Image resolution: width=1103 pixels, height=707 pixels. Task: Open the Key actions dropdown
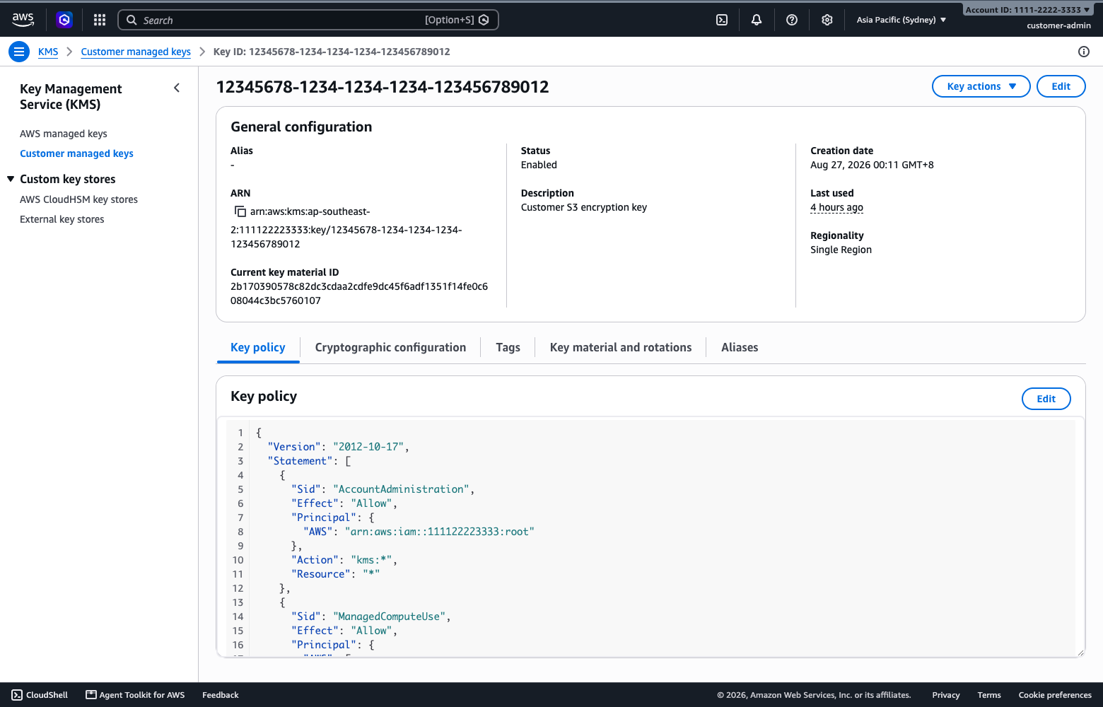[981, 86]
